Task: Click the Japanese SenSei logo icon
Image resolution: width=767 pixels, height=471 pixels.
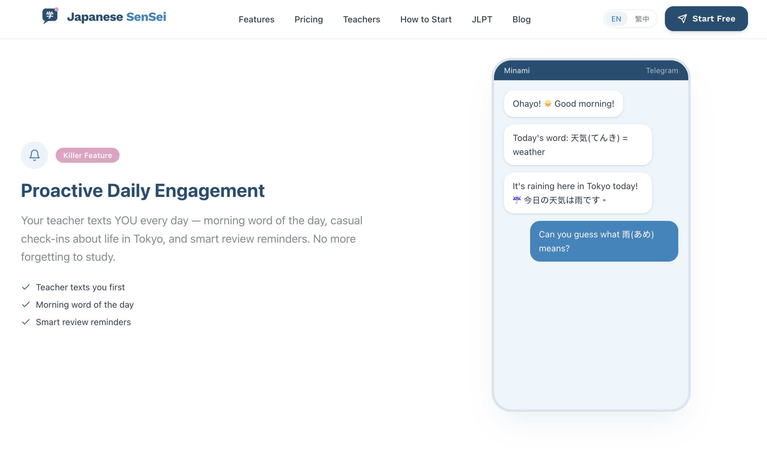Action: pos(50,16)
